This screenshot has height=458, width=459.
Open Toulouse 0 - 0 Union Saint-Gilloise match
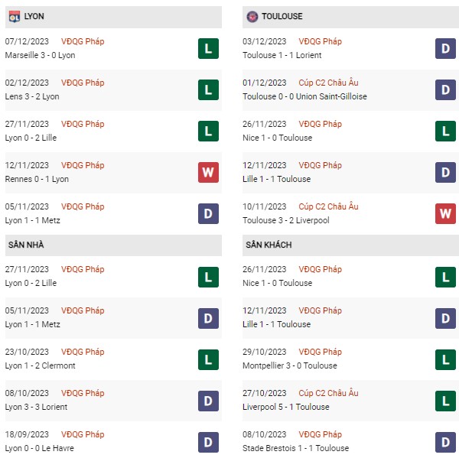pyautogui.click(x=304, y=96)
